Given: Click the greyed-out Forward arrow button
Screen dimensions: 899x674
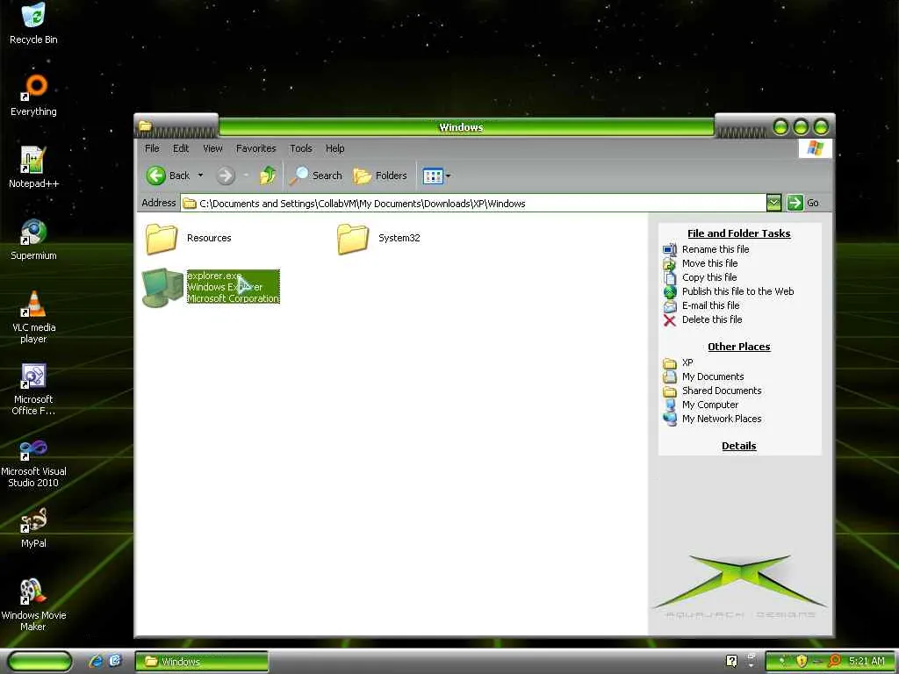Looking at the screenshot, I should [x=226, y=176].
